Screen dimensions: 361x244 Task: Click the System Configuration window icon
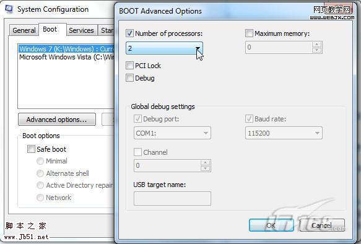(x=9, y=9)
